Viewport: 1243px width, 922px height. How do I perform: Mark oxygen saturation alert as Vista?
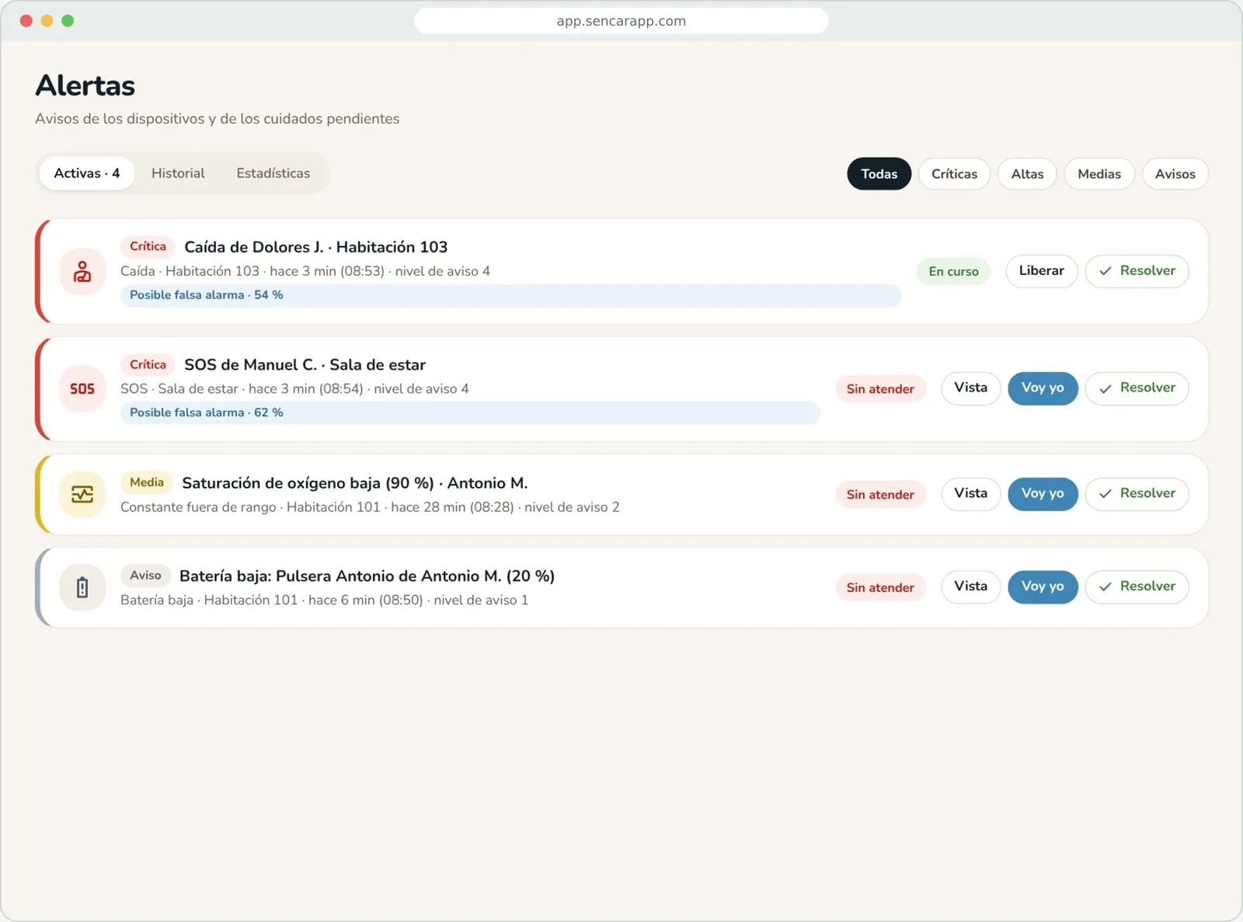click(x=970, y=494)
